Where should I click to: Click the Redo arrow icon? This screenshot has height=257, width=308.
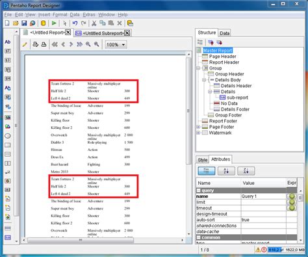[83, 23]
